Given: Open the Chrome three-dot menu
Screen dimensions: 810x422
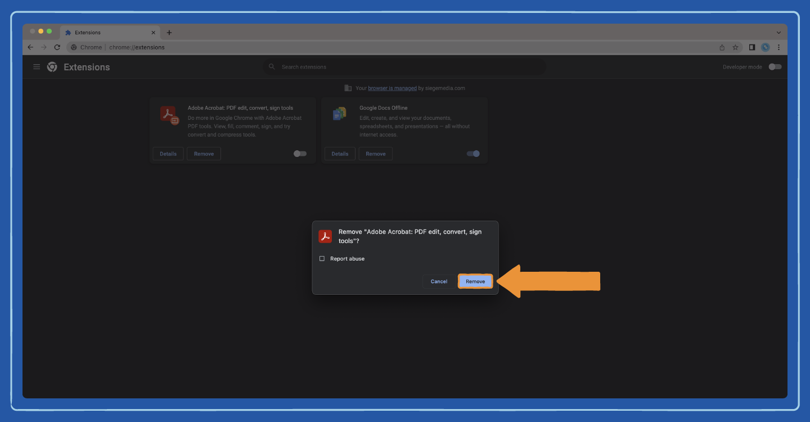Looking at the screenshot, I should tap(778, 47).
